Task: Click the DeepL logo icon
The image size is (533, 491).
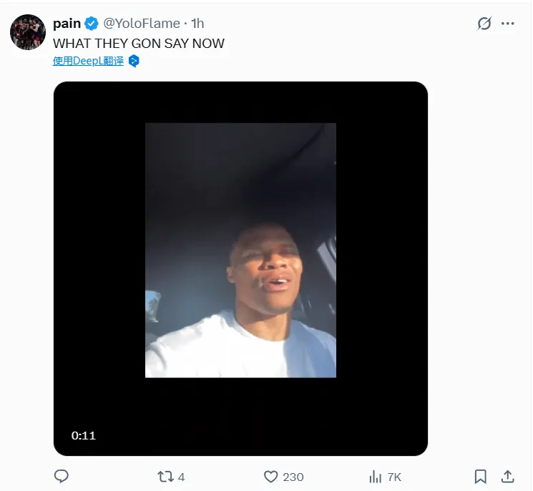Action: point(134,62)
